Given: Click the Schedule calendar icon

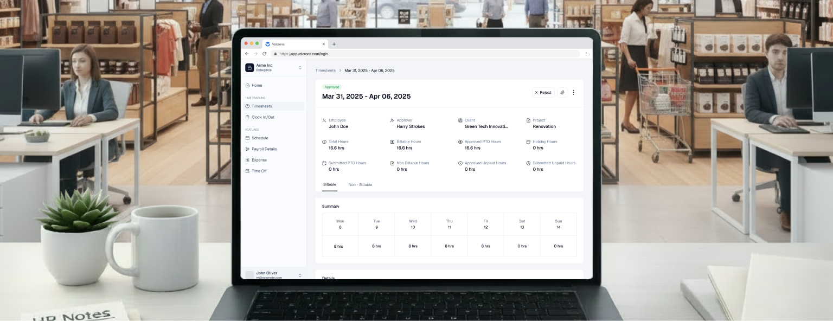Looking at the screenshot, I should pyautogui.click(x=247, y=138).
